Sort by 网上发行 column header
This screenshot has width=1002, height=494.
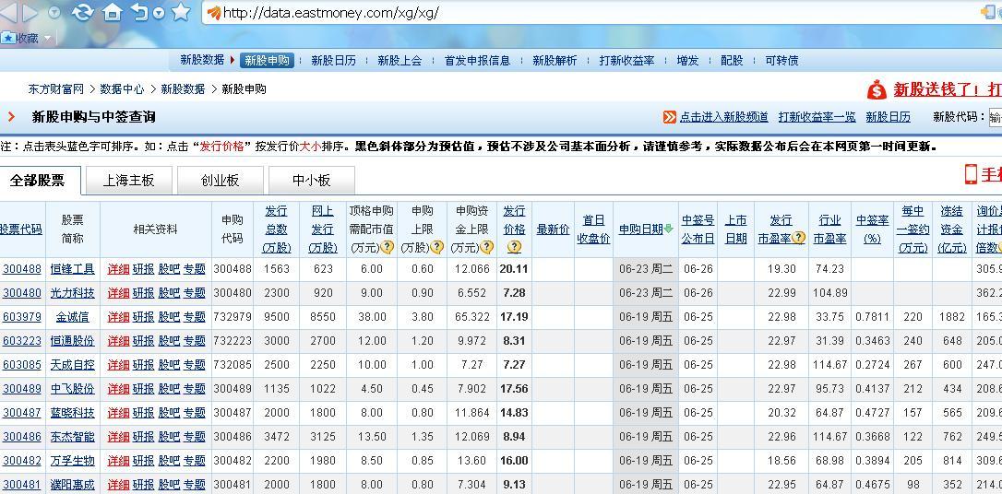pyautogui.click(x=323, y=229)
